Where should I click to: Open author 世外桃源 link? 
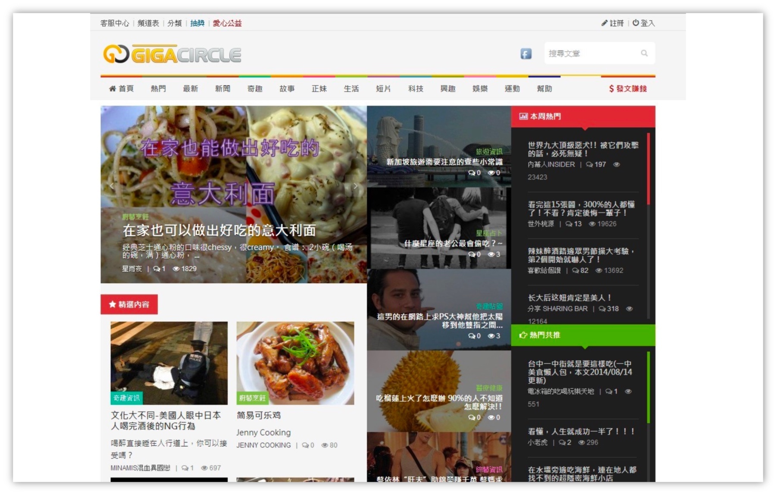click(541, 224)
